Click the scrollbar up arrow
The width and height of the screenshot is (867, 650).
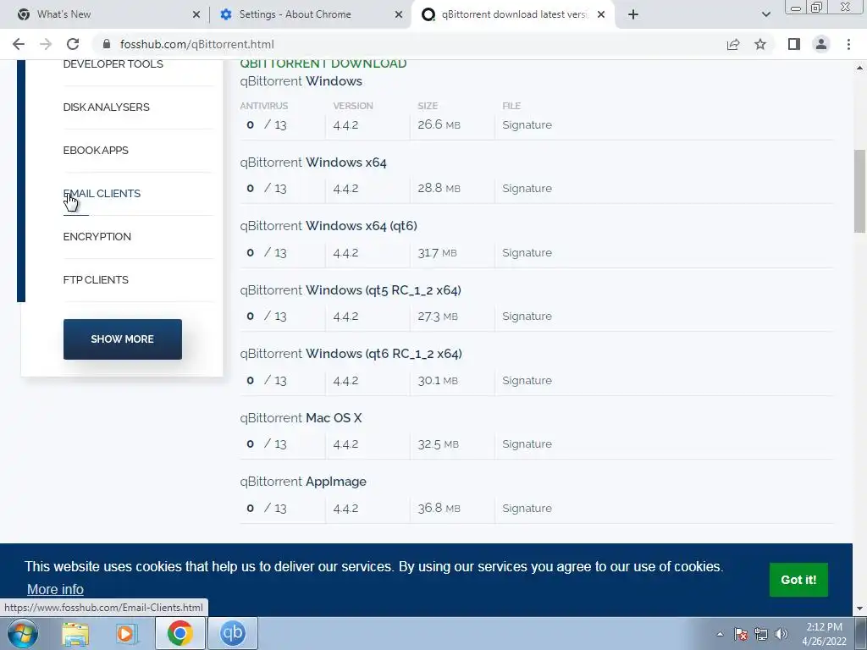coord(859,69)
